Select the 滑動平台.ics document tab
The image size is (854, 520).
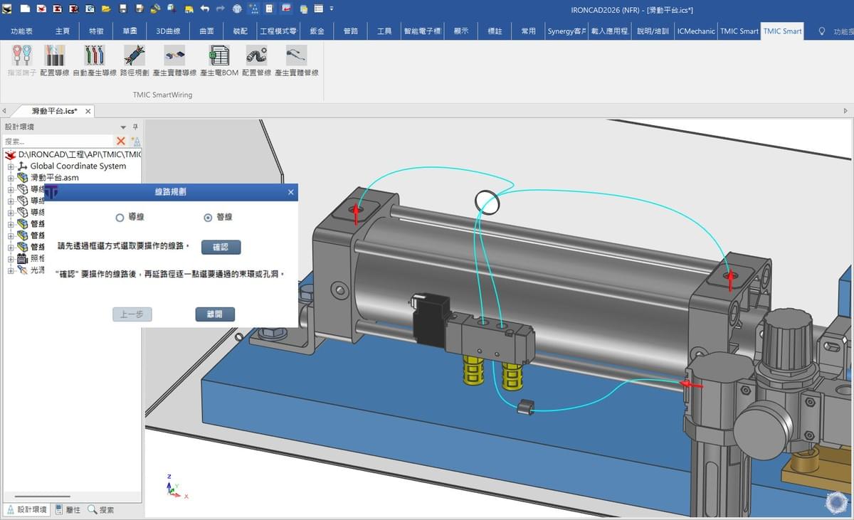[x=55, y=111]
